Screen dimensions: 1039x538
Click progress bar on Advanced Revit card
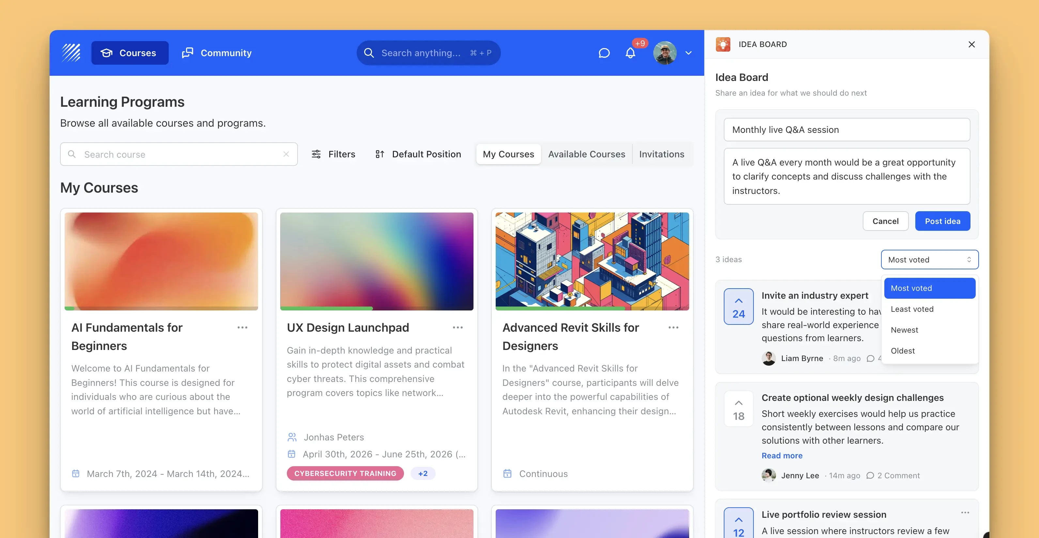click(x=592, y=309)
